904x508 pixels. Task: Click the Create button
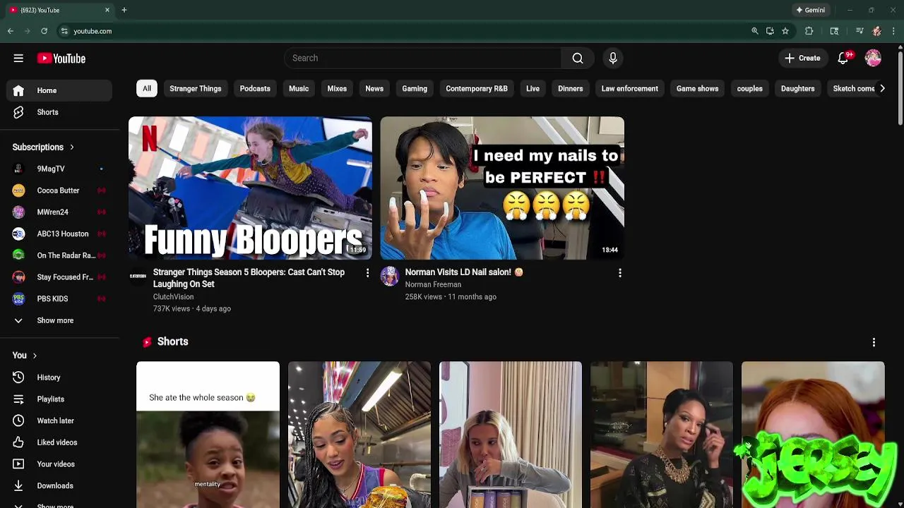(803, 58)
